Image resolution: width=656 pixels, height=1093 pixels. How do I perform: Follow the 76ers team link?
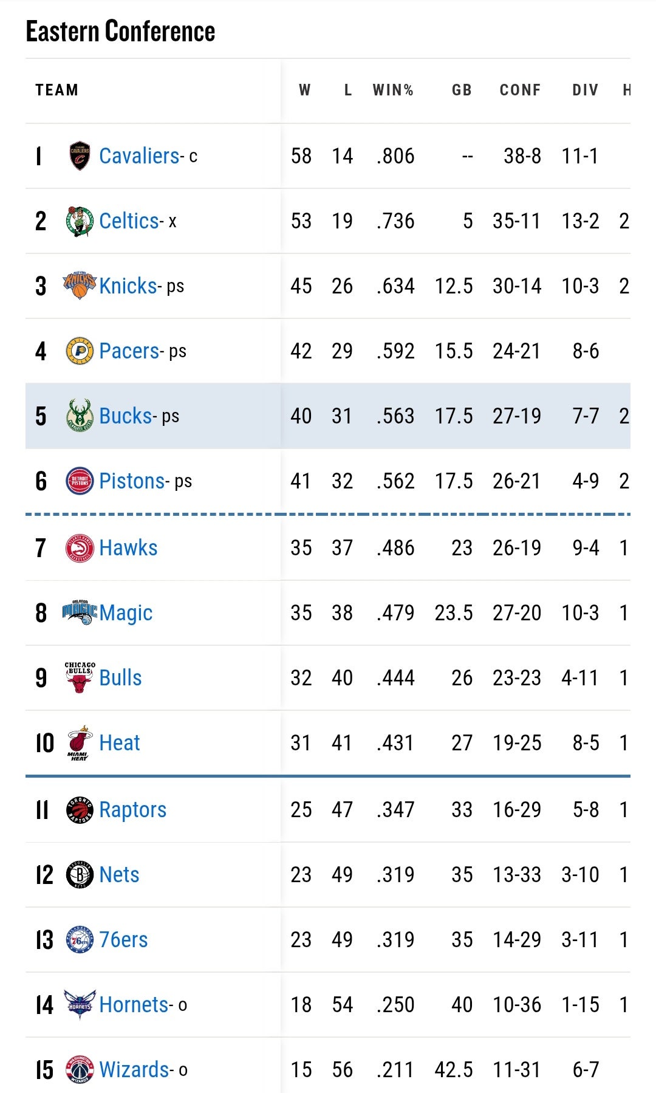point(123,940)
